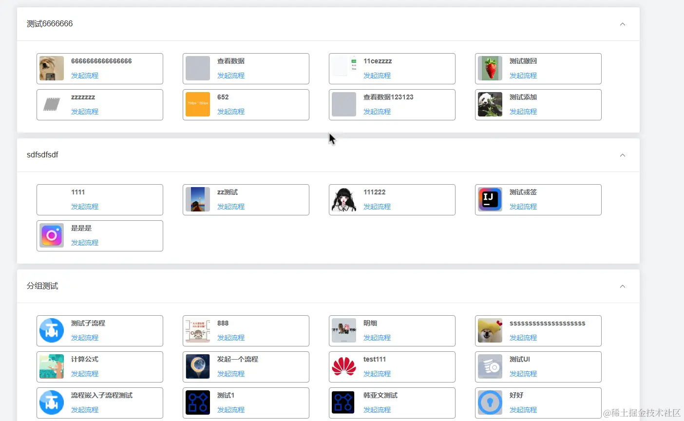This screenshot has height=421, width=684.
Task: Click 发起流程 link under 查看数据123123
Action: [x=377, y=112]
